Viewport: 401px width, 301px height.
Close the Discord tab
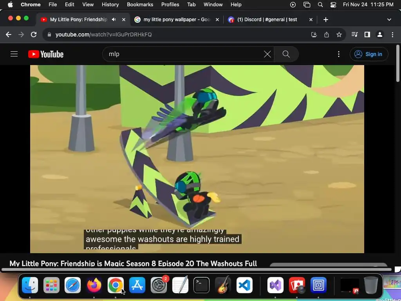pos(311,20)
